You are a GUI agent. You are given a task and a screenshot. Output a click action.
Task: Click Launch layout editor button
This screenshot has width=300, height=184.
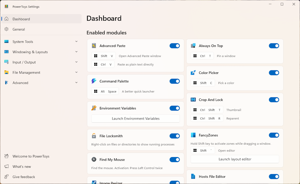[235, 159]
